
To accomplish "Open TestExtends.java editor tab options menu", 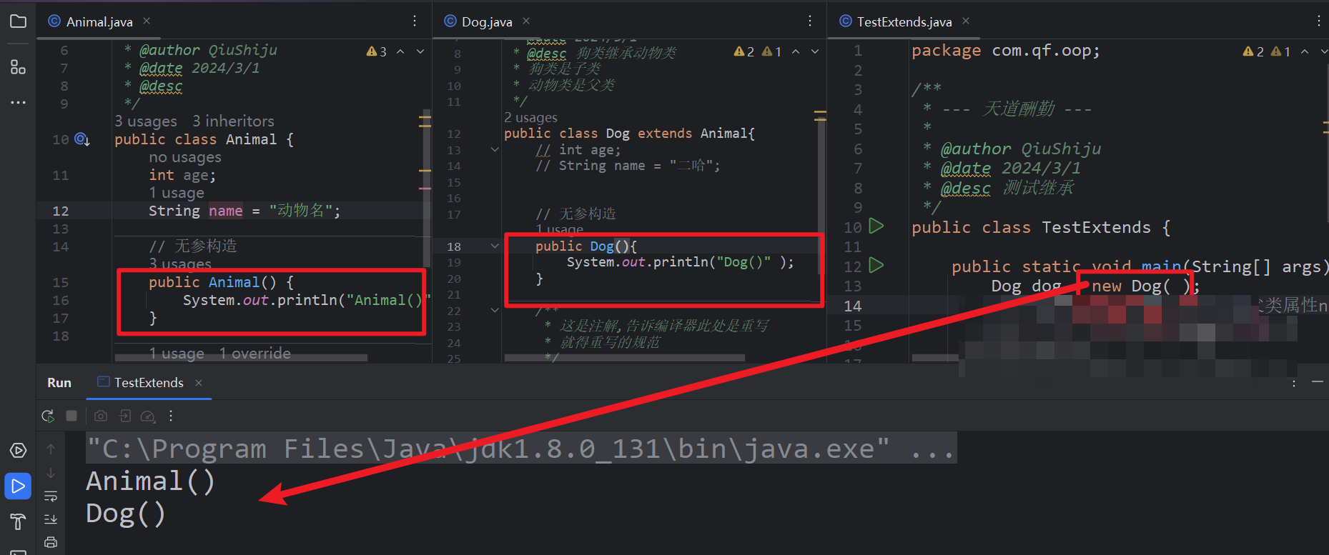I will (1319, 21).
